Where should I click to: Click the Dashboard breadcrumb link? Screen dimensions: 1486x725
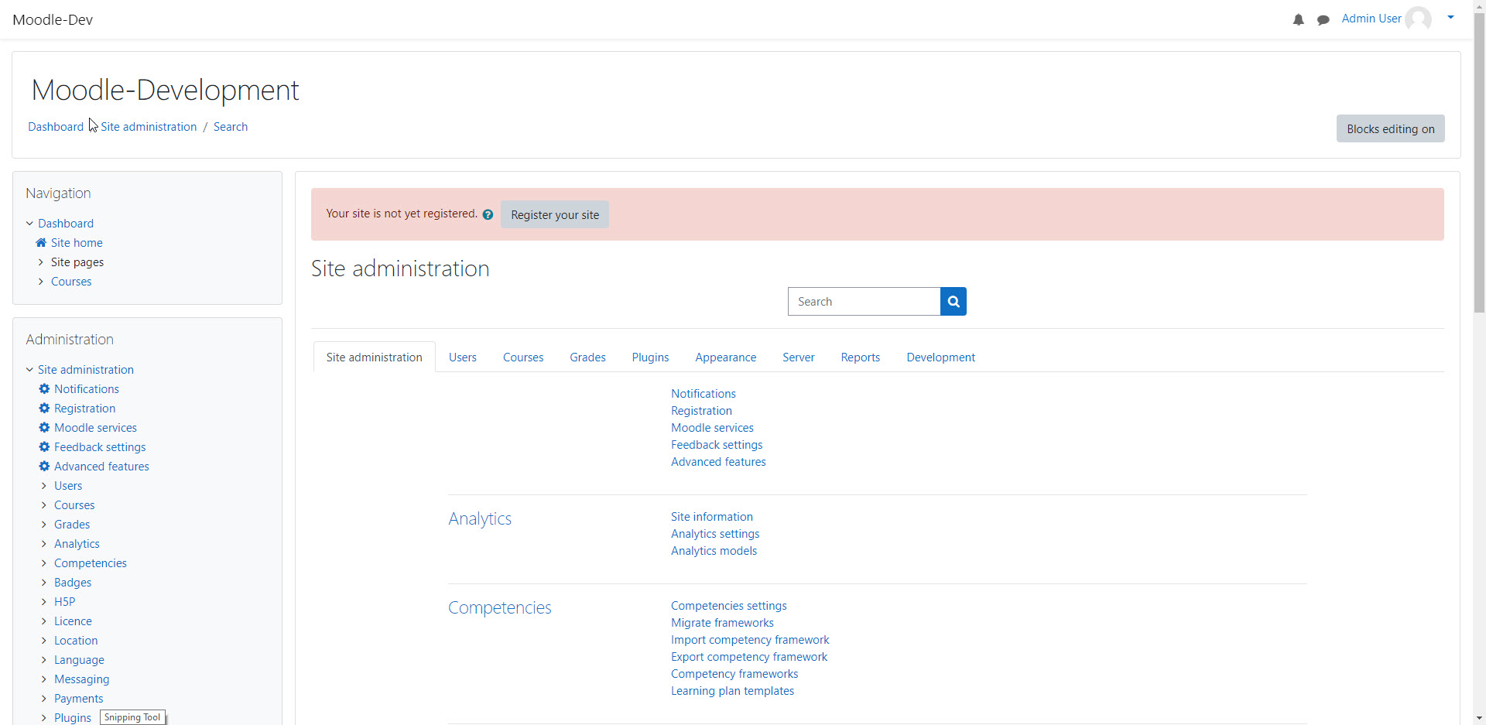tap(56, 126)
